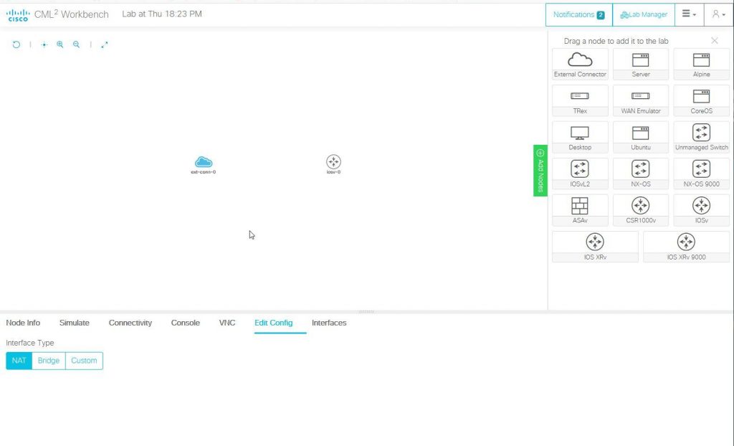Pick the Ubuntu node type

[640, 137]
